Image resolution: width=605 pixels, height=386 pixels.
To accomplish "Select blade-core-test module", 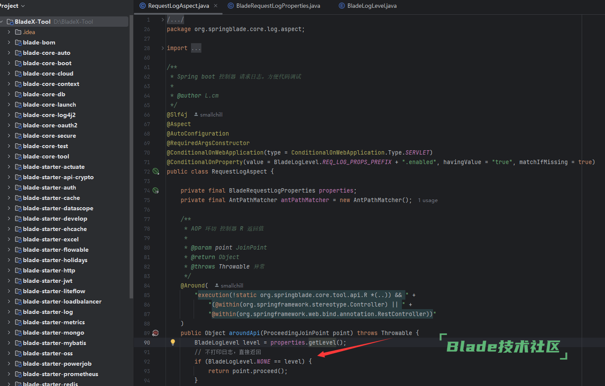I will pos(45,146).
